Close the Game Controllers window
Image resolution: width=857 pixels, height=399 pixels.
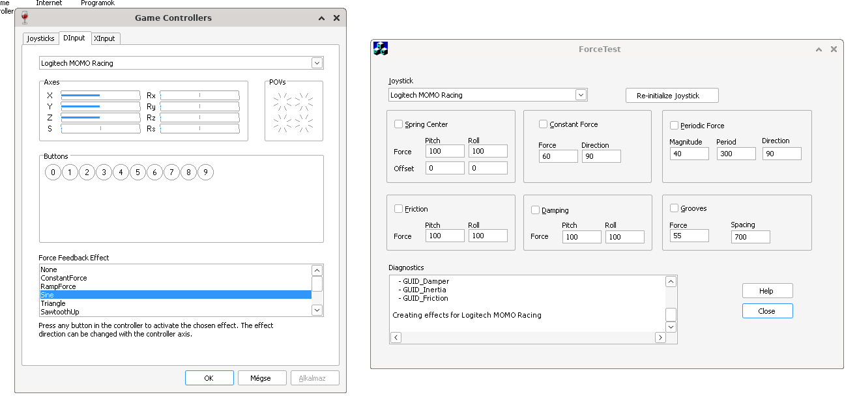[x=336, y=18]
